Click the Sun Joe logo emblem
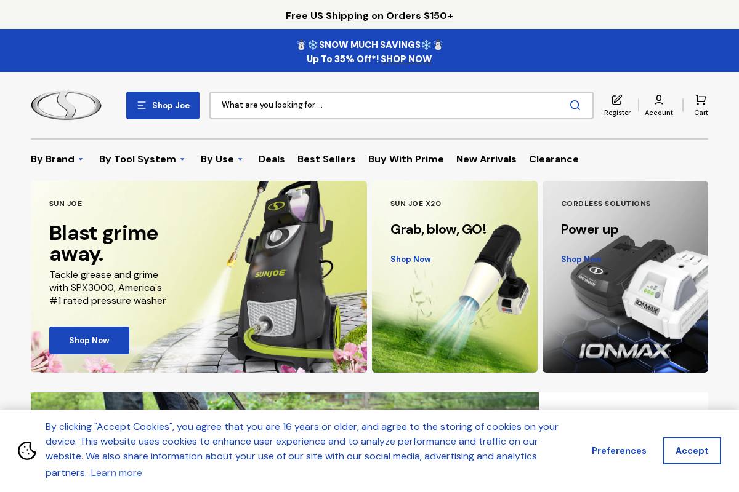The height and width of the screenshot is (492, 739). point(66,105)
